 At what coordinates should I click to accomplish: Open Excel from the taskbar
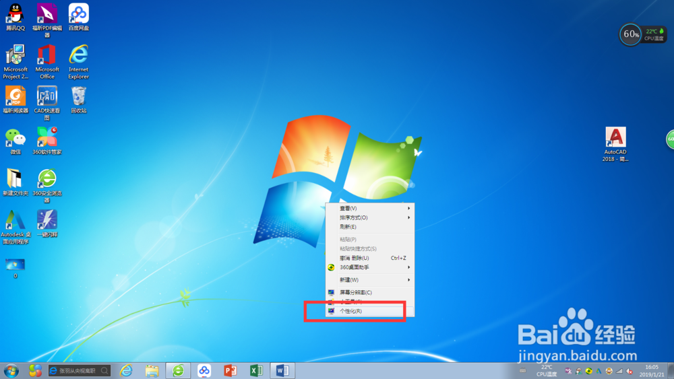256,370
